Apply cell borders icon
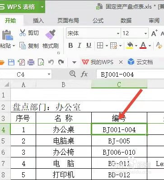The height and width of the screenshot is (180, 164). tap(100, 45)
